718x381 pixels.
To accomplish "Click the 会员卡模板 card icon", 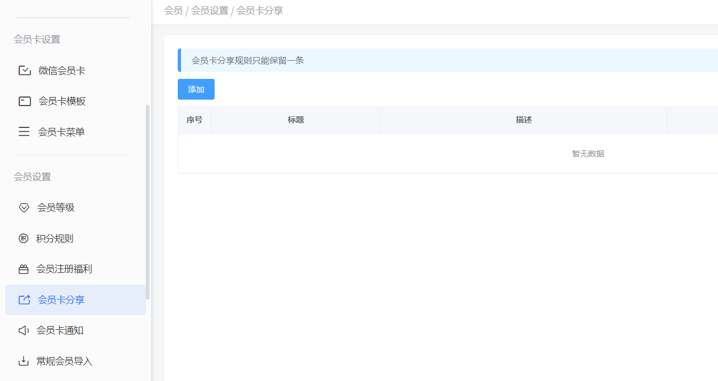I will [25, 101].
